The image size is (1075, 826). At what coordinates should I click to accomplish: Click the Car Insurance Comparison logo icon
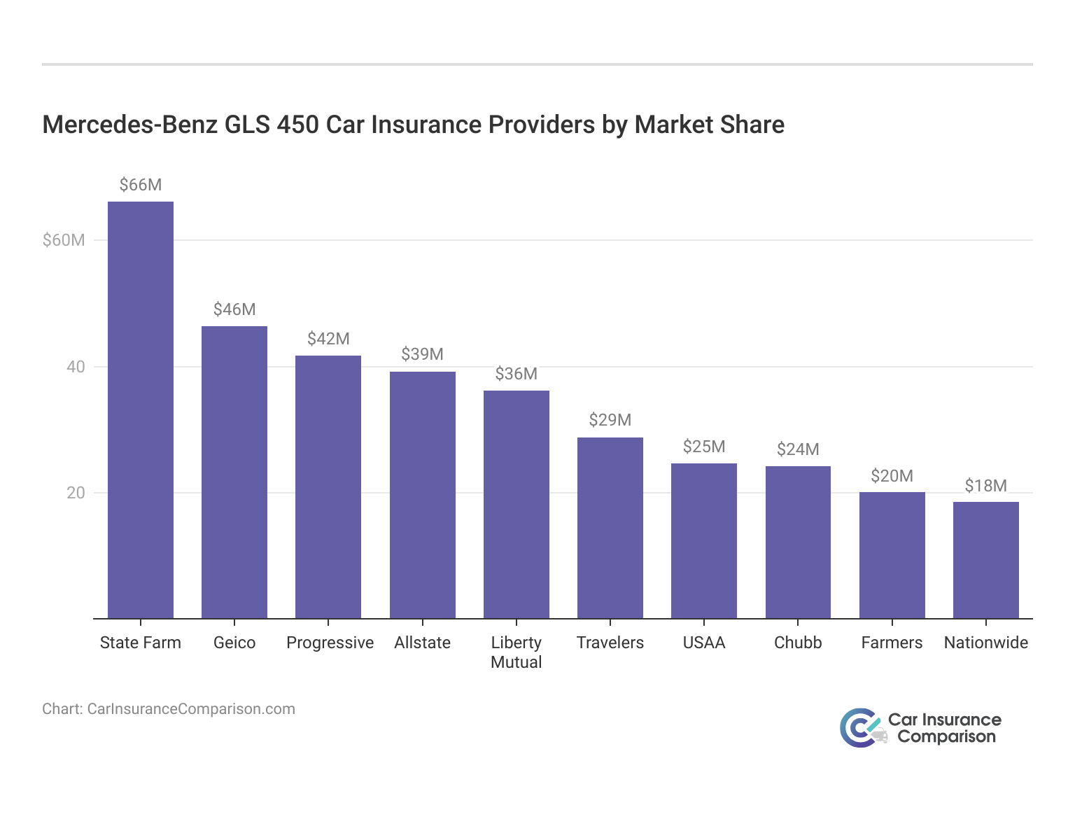[x=862, y=728]
